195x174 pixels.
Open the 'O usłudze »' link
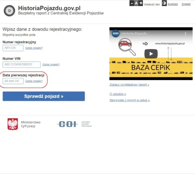[x=118, y=94]
